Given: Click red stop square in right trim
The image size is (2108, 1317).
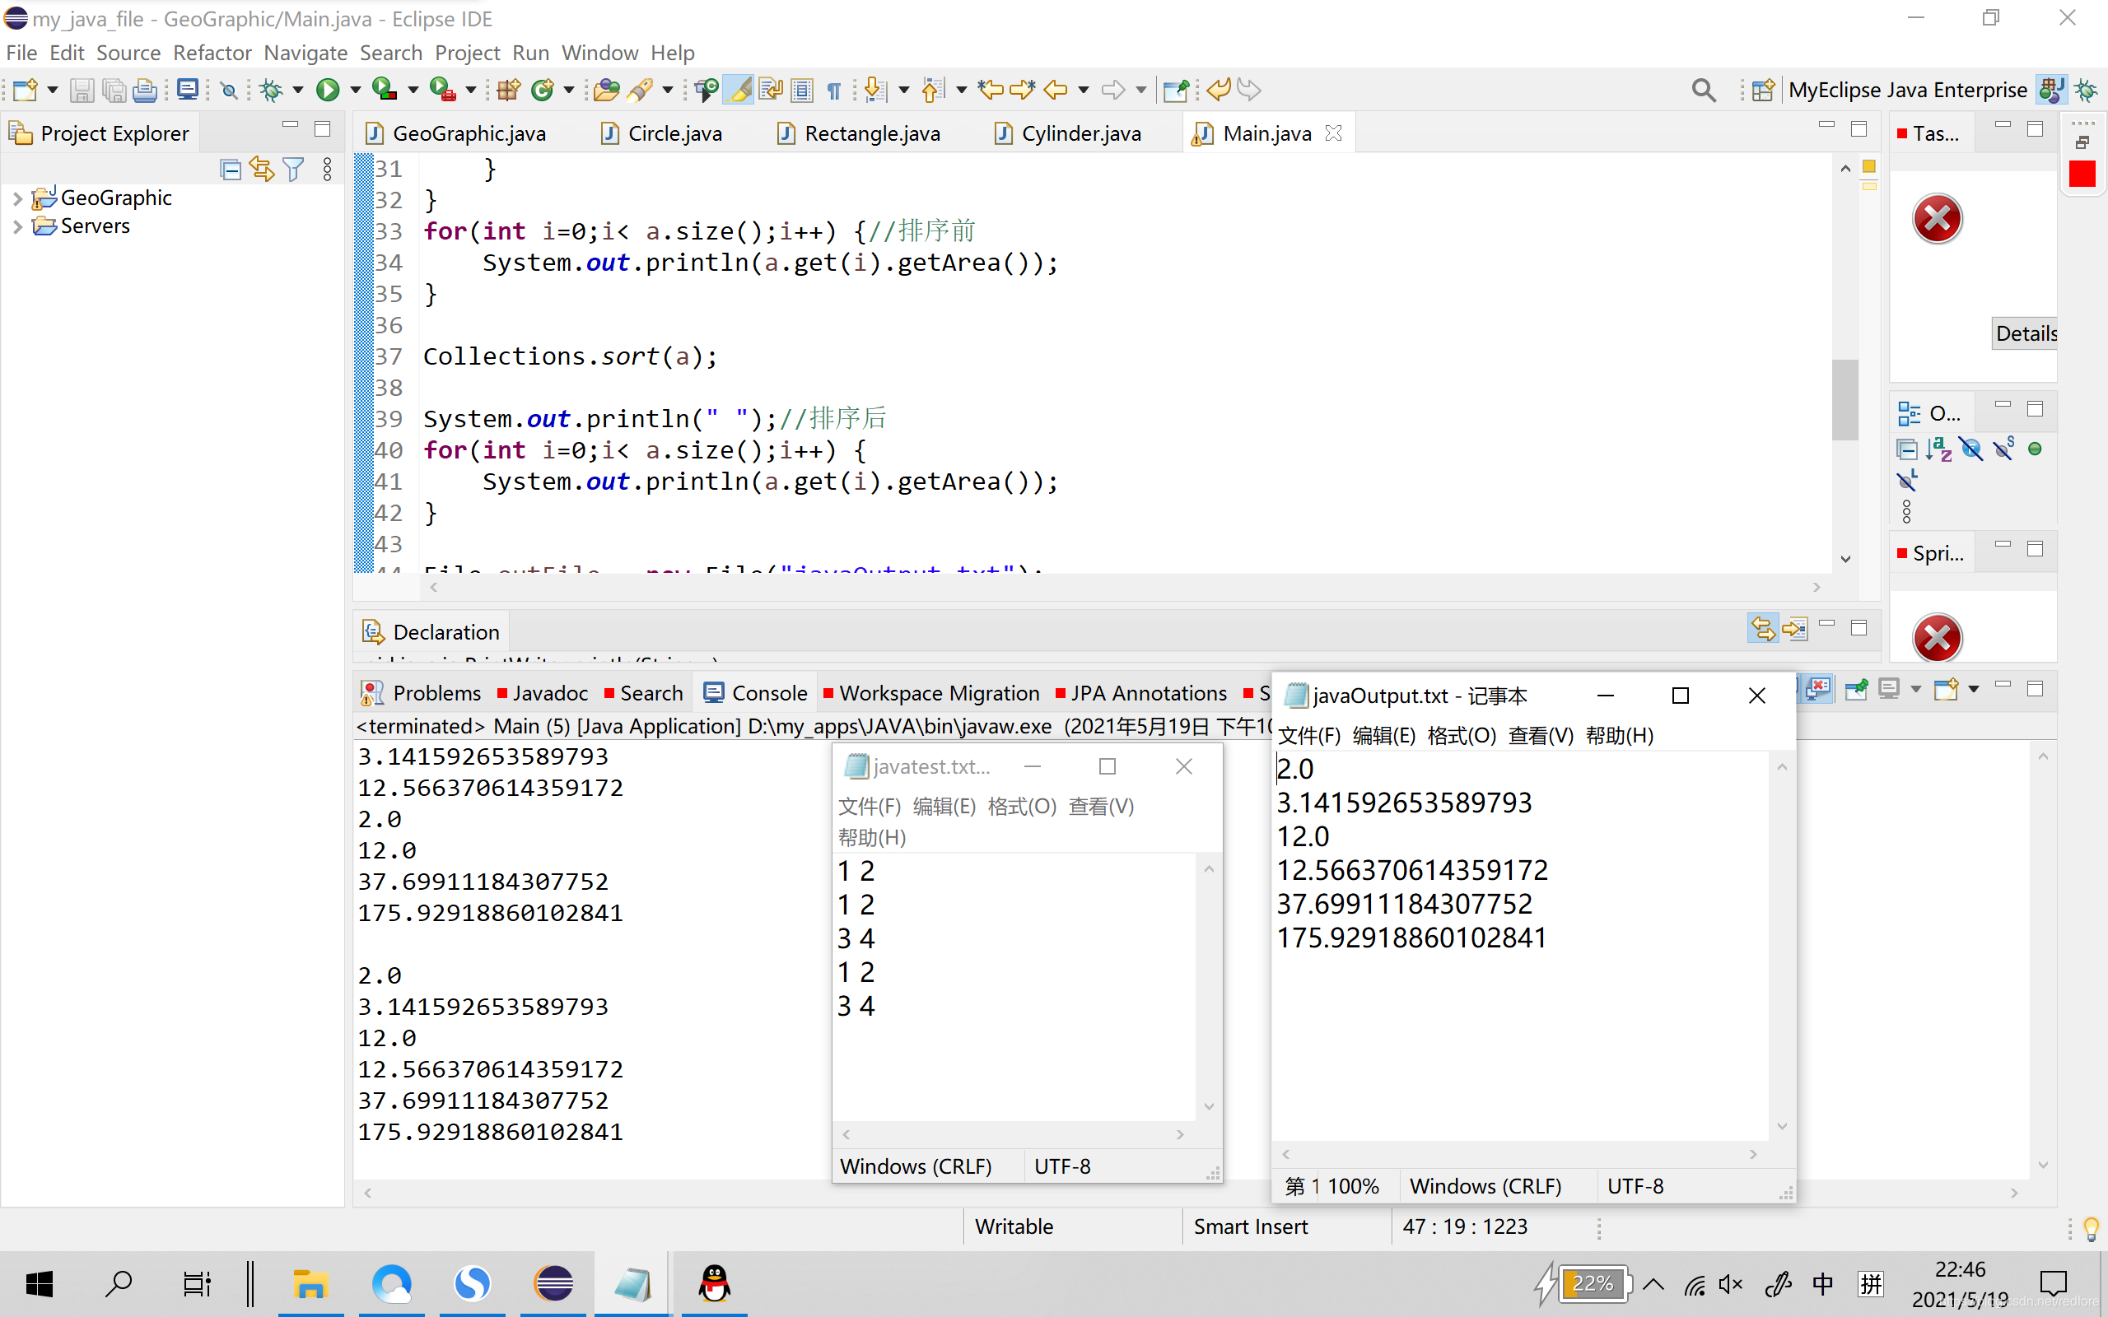Looking at the screenshot, I should point(2082,175).
